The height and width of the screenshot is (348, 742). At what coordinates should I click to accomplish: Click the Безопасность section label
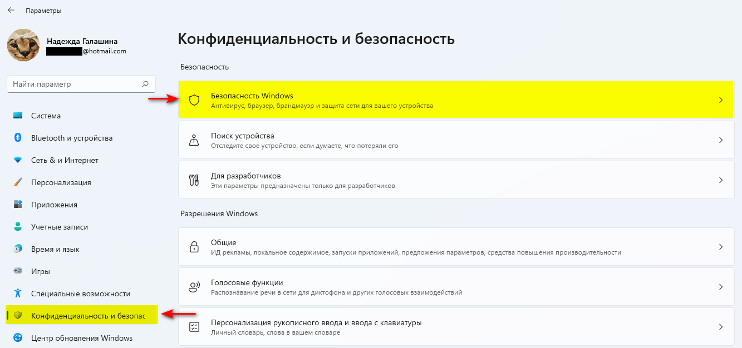pos(205,67)
